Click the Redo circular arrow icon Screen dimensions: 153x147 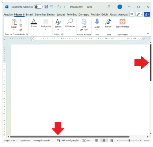pyautogui.click(x=59, y=7)
